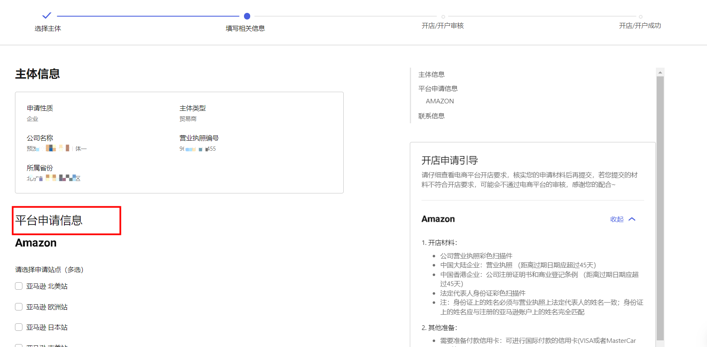Collapse the Amazon guide via 收起 text

(617, 219)
